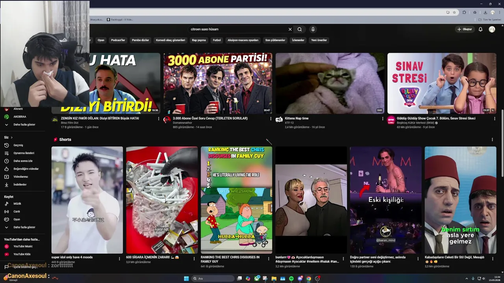The height and width of the screenshot is (283, 504).
Task: Open 3000 ABONE PARTİSİ video thumbnail
Action: click(218, 83)
